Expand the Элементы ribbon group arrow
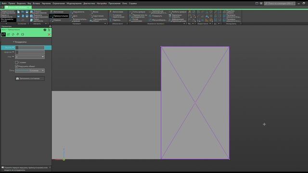This screenshot has height=173, width=308. [x=46, y=24]
